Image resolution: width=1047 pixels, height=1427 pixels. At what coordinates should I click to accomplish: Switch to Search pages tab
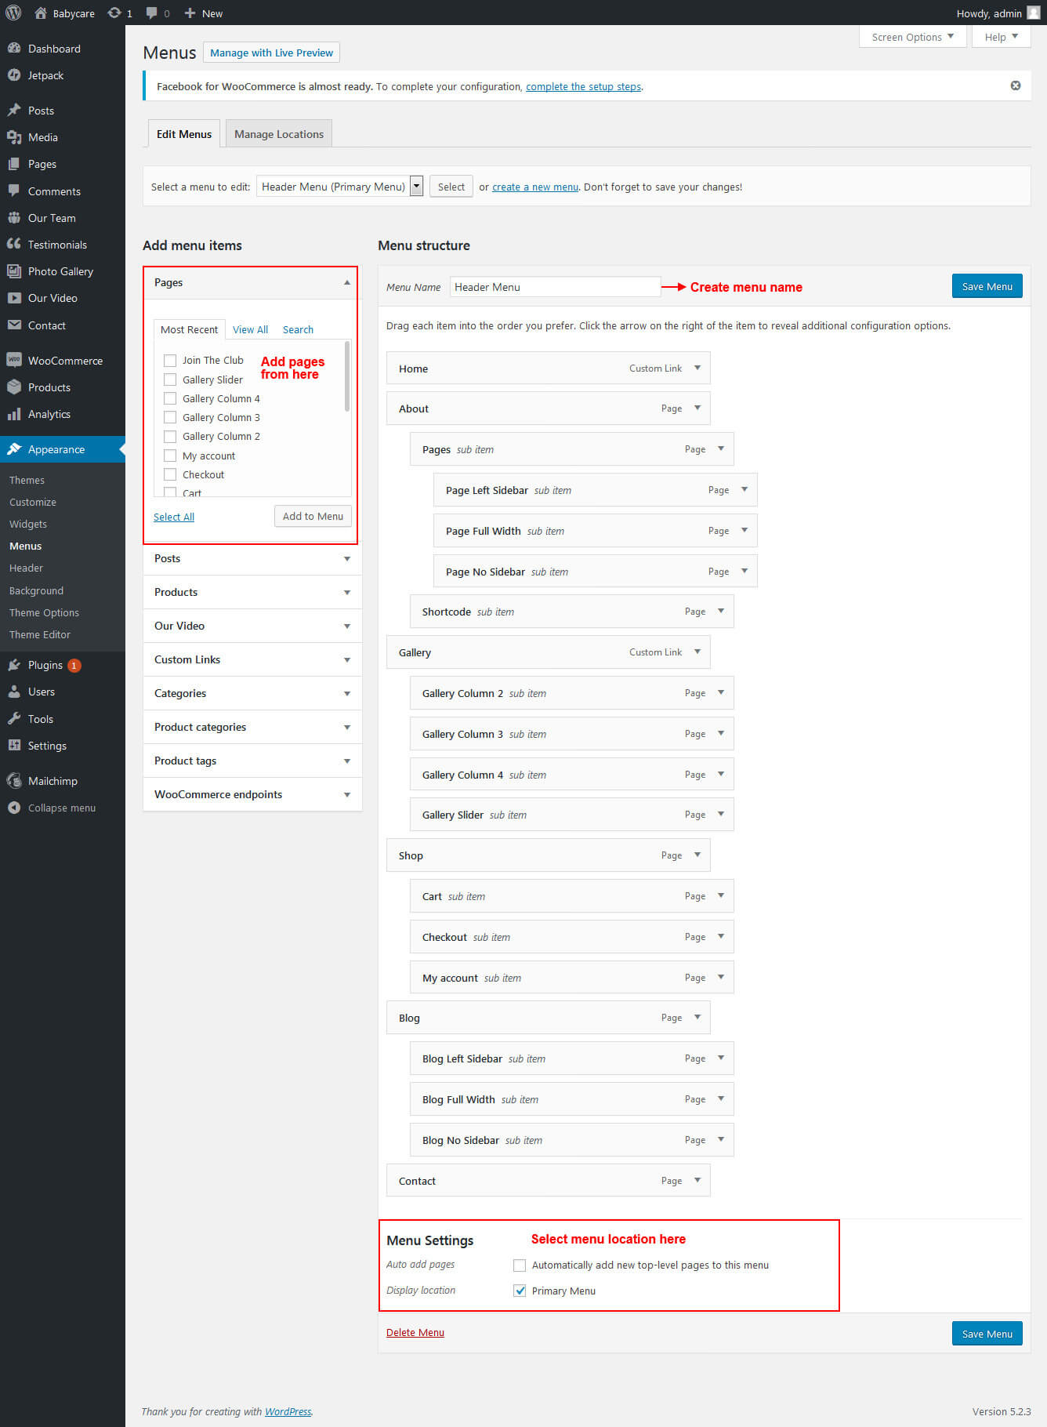298,329
